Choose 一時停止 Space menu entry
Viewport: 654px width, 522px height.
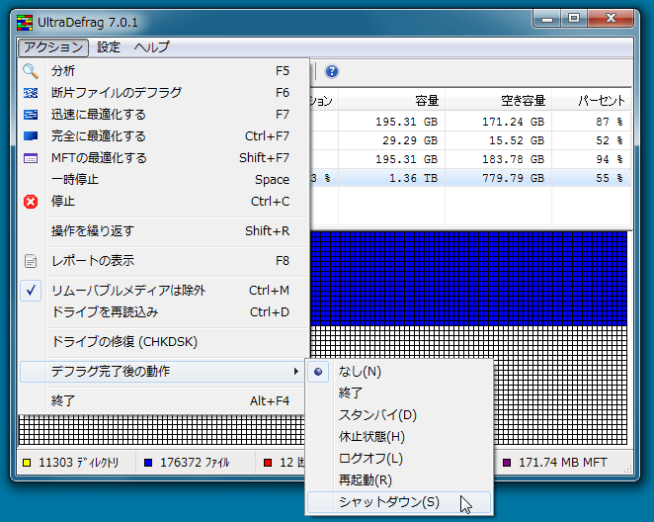(x=164, y=180)
